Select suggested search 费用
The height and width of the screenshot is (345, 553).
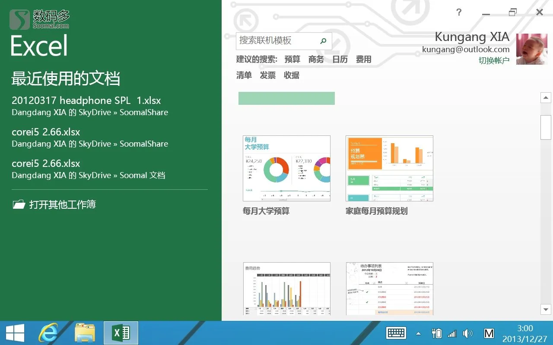(x=364, y=60)
